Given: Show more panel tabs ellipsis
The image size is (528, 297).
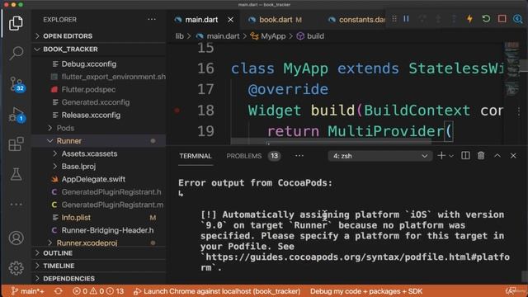Looking at the screenshot, I should 299,156.
